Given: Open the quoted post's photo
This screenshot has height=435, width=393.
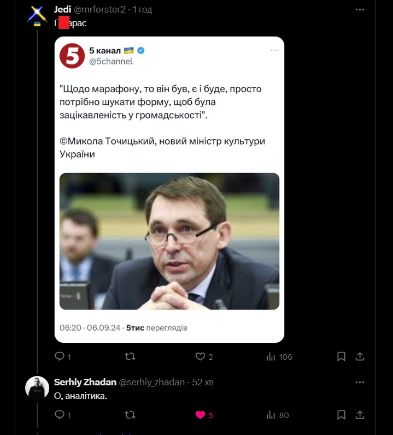Looking at the screenshot, I should tap(169, 241).
